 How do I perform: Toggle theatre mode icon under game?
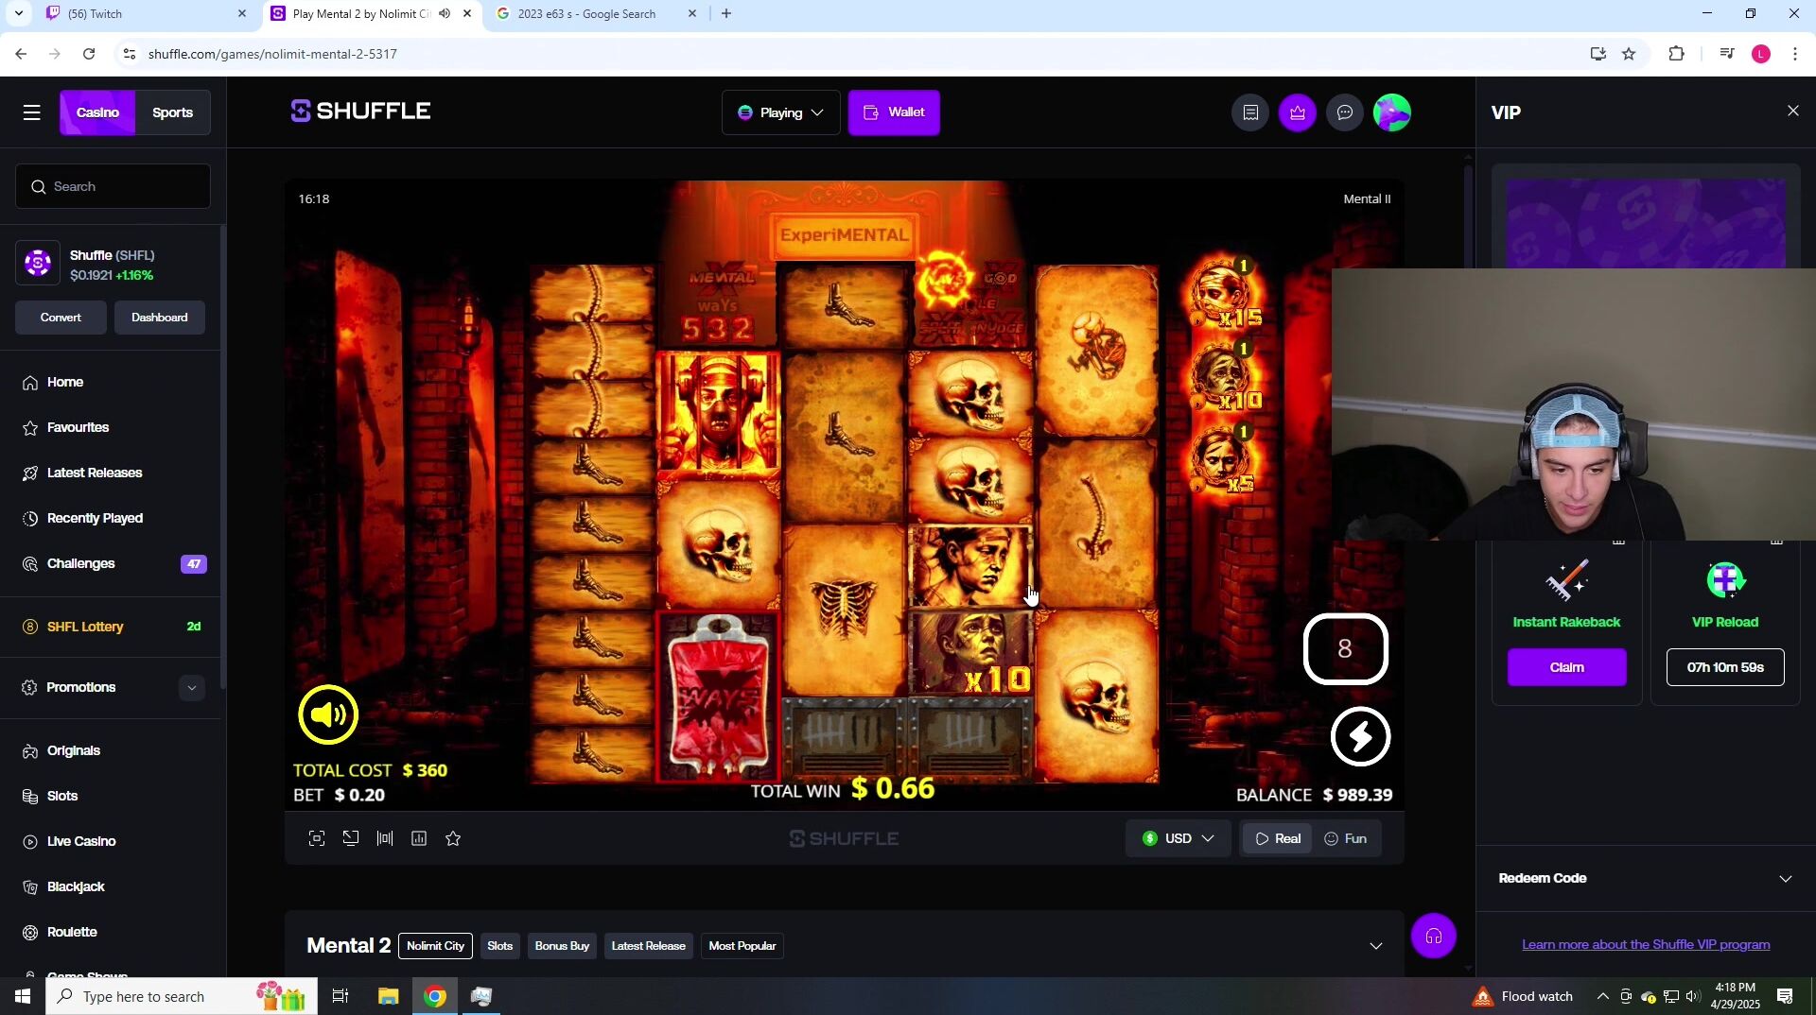[x=385, y=838]
